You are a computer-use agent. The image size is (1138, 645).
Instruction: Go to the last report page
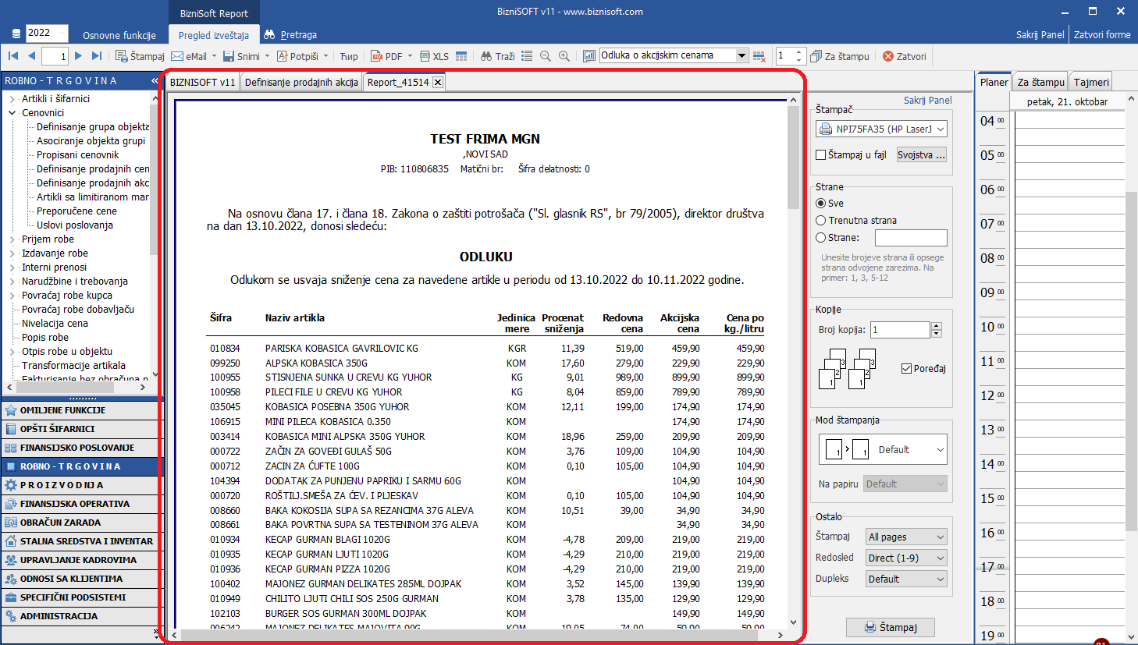click(97, 56)
